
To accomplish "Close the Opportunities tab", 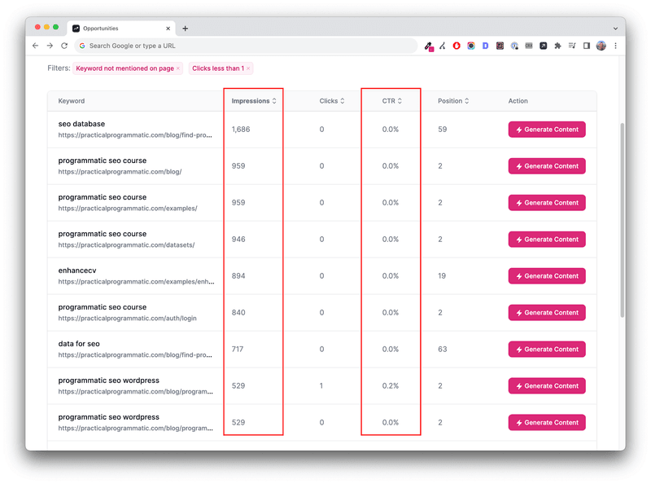I will point(168,29).
